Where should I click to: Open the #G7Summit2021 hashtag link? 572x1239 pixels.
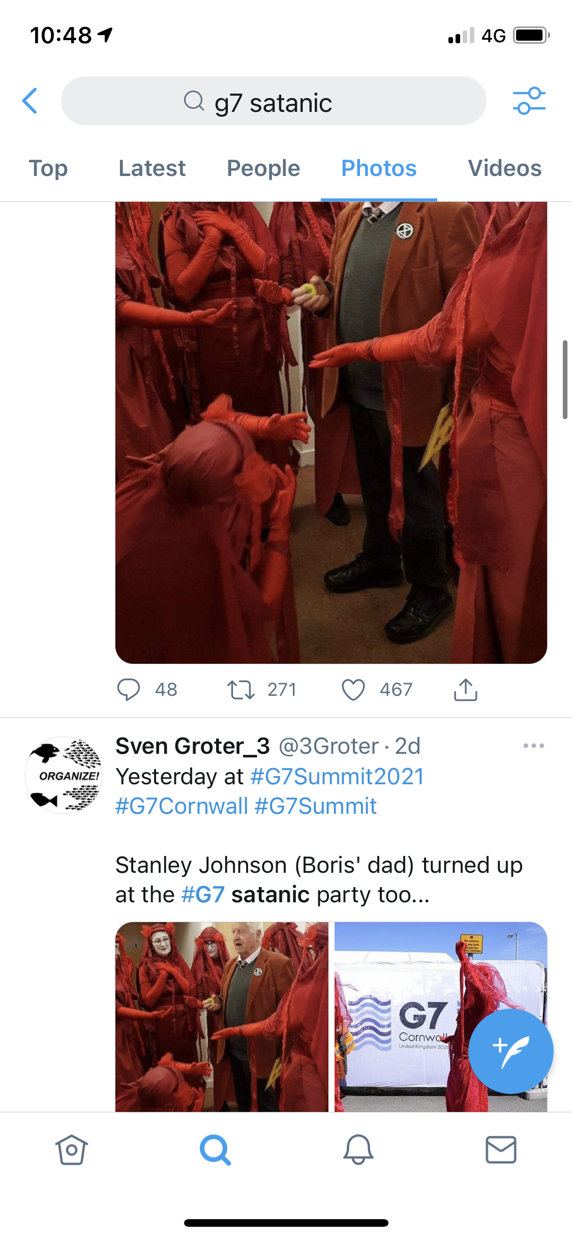(x=337, y=777)
